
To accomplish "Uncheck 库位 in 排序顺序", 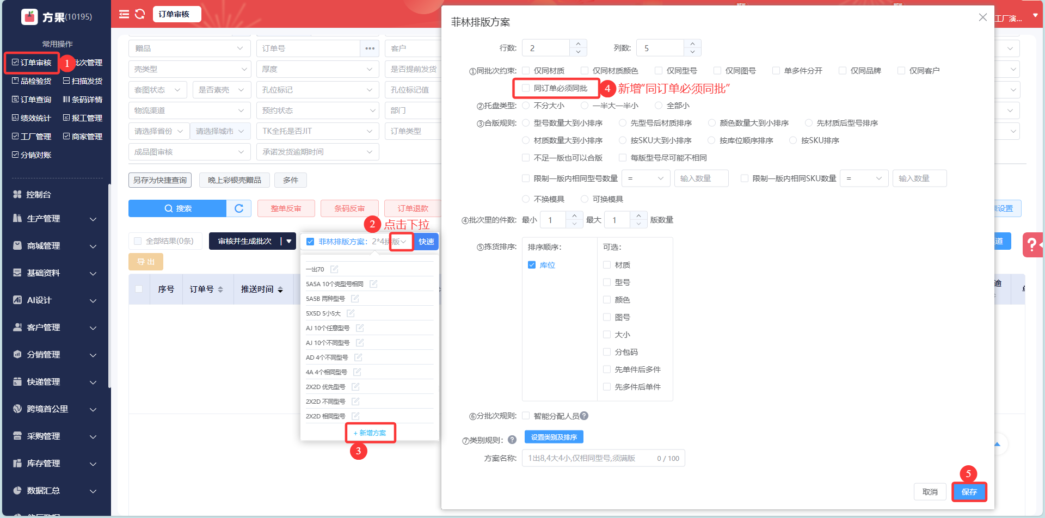I will coord(532,265).
